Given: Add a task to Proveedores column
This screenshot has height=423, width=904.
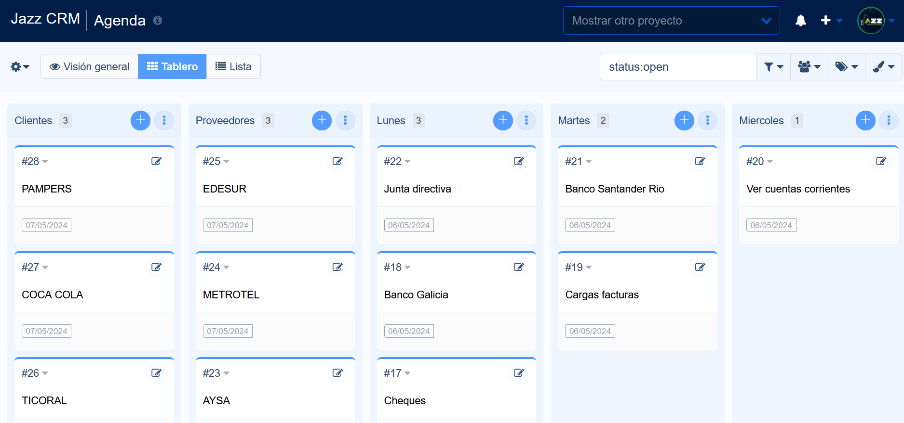Looking at the screenshot, I should 322,120.
